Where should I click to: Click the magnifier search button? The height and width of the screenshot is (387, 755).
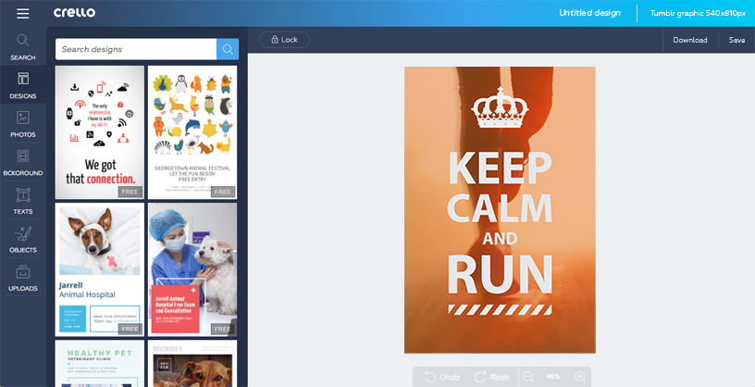pos(228,49)
